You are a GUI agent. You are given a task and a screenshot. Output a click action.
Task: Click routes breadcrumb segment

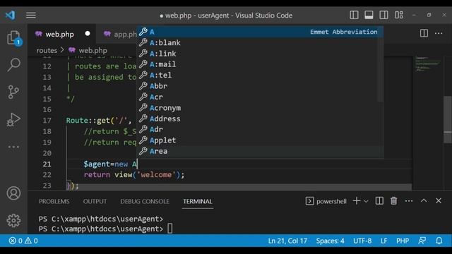pos(47,50)
